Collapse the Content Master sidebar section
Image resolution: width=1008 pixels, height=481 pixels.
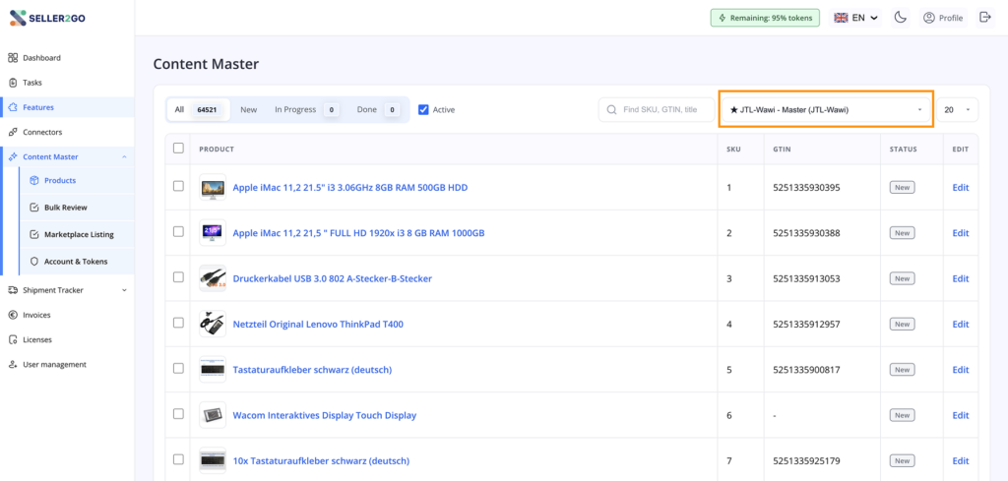124,156
